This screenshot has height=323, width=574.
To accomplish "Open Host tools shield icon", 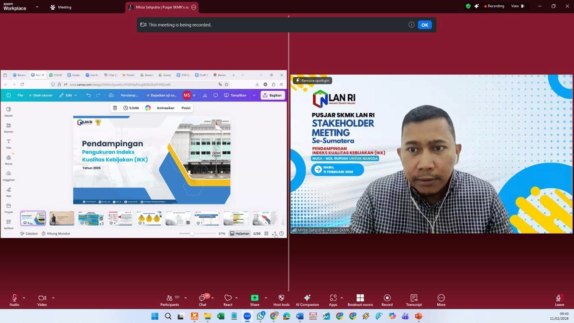I will pyautogui.click(x=281, y=300).
